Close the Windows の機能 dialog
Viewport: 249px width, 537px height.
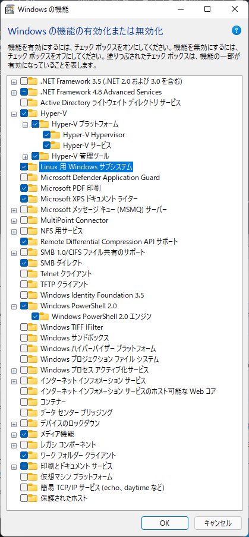click(x=234, y=10)
